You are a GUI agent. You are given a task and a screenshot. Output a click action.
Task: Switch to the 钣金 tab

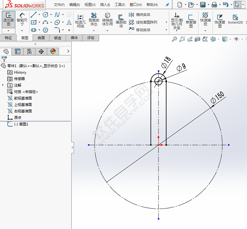[58, 38]
